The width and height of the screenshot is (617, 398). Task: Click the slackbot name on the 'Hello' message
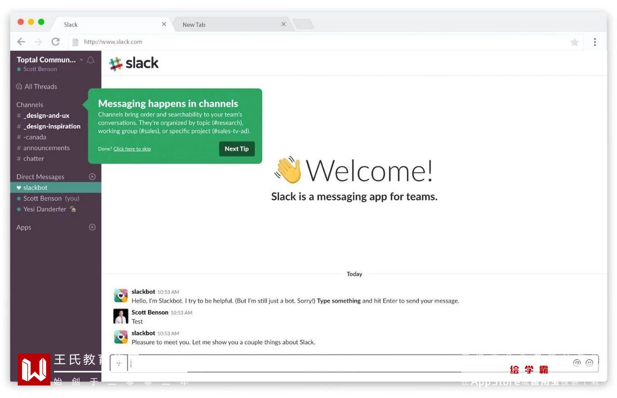[x=143, y=292]
